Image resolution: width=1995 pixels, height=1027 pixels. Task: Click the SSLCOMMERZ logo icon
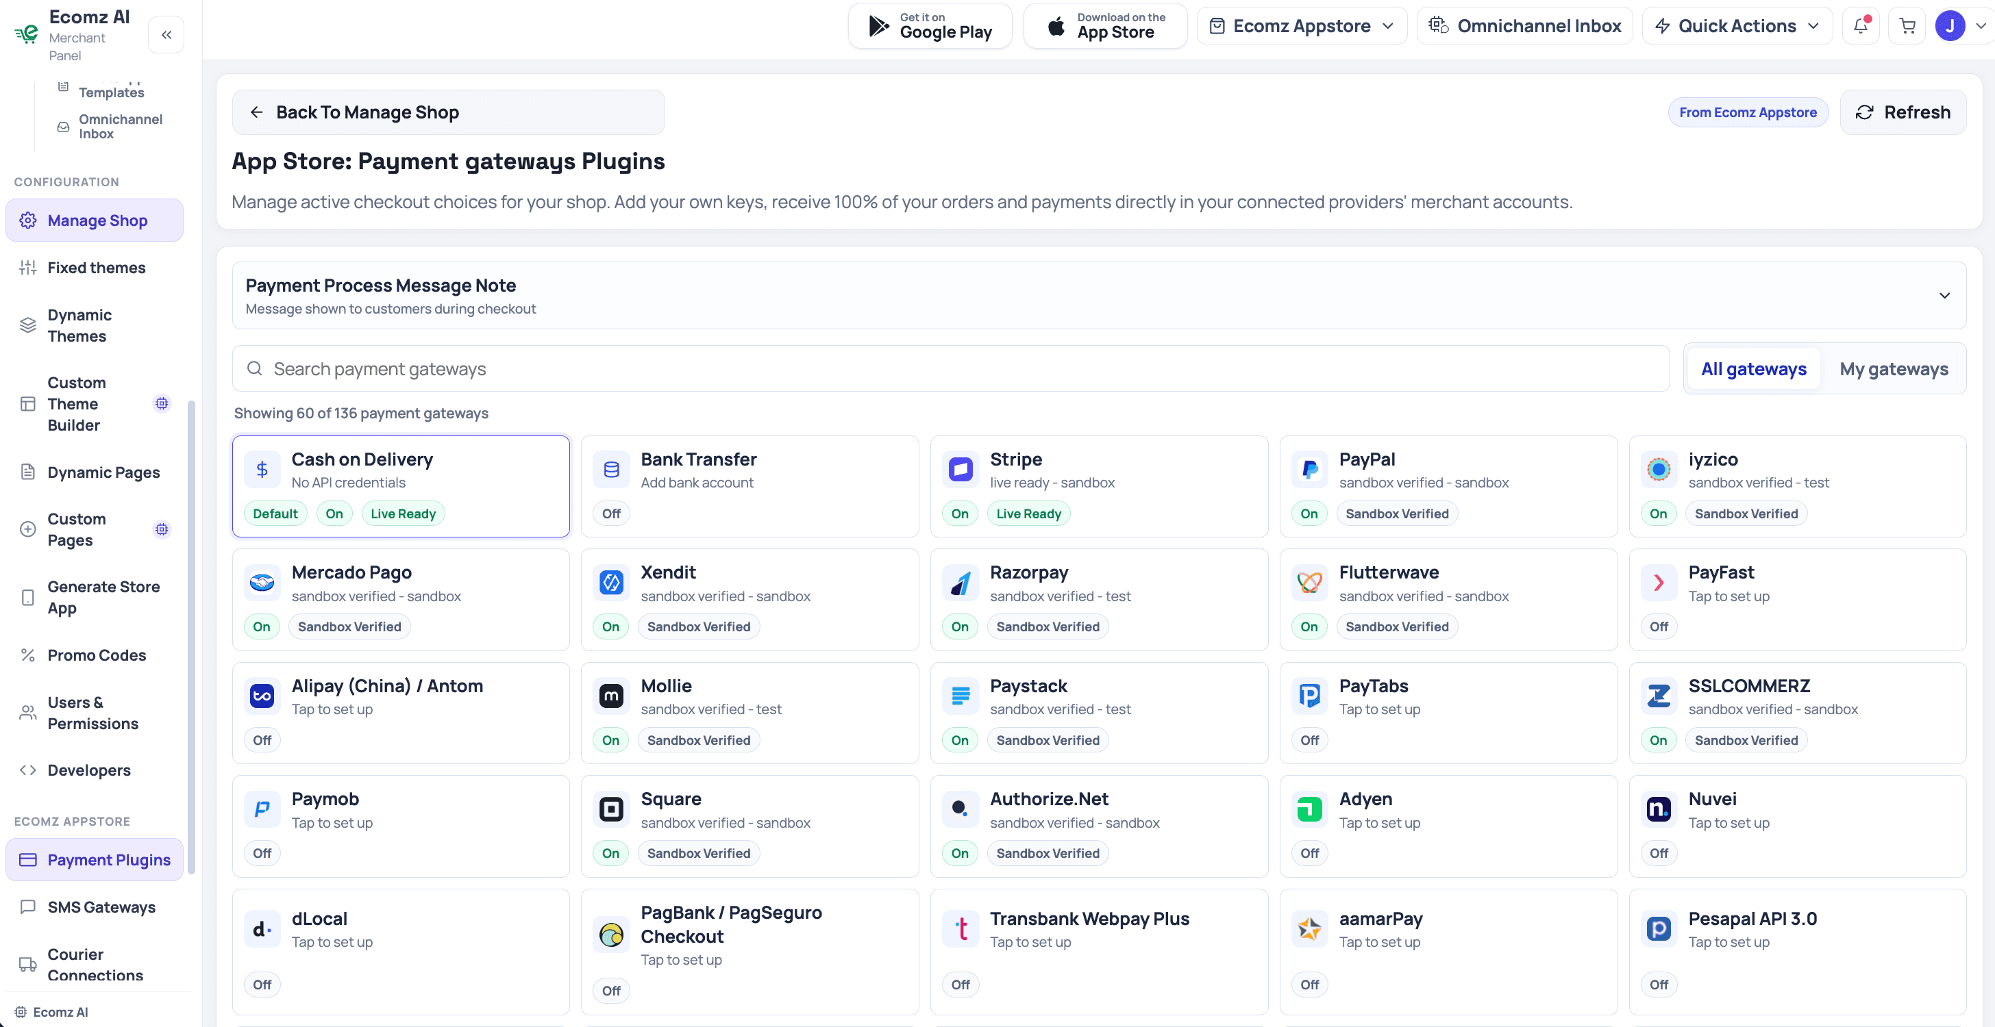pos(1659,696)
